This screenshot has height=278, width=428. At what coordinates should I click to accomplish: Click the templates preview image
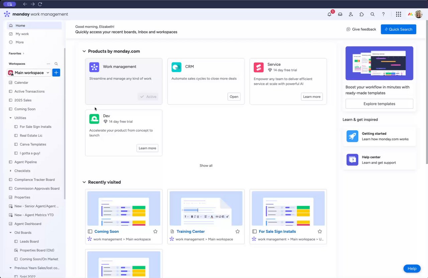[x=379, y=63]
